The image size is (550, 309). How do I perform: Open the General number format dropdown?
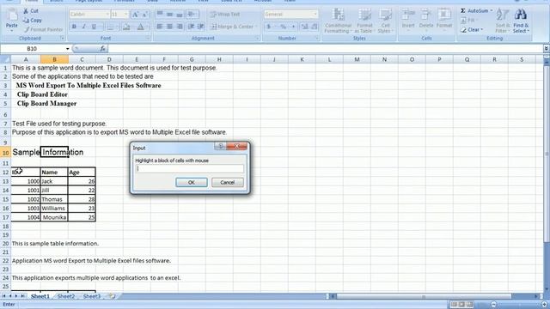(315, 15)
